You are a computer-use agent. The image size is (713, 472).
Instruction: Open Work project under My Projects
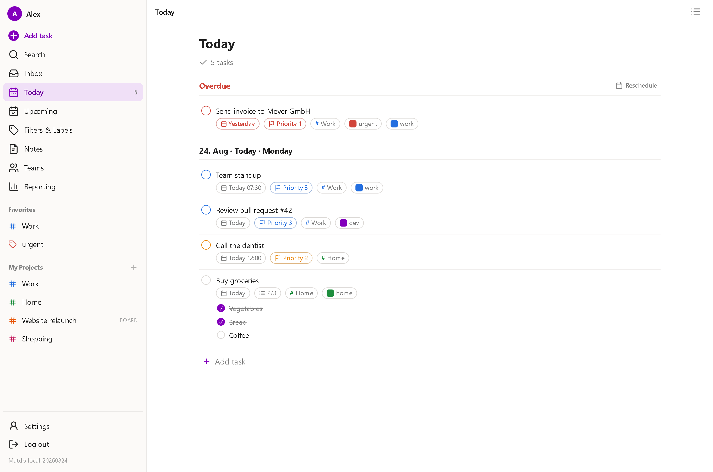click(x=73, y=283)
